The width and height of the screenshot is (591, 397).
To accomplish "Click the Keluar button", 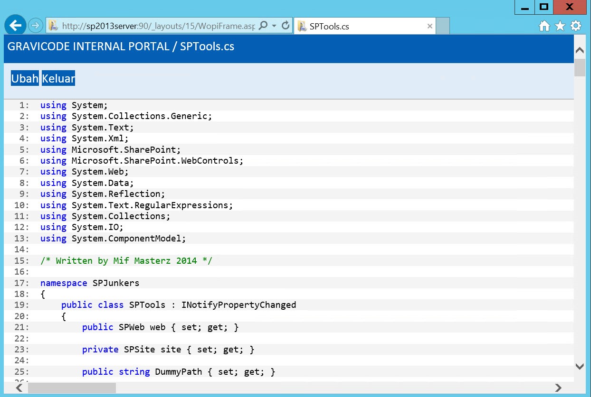I will tap(58, 78).
